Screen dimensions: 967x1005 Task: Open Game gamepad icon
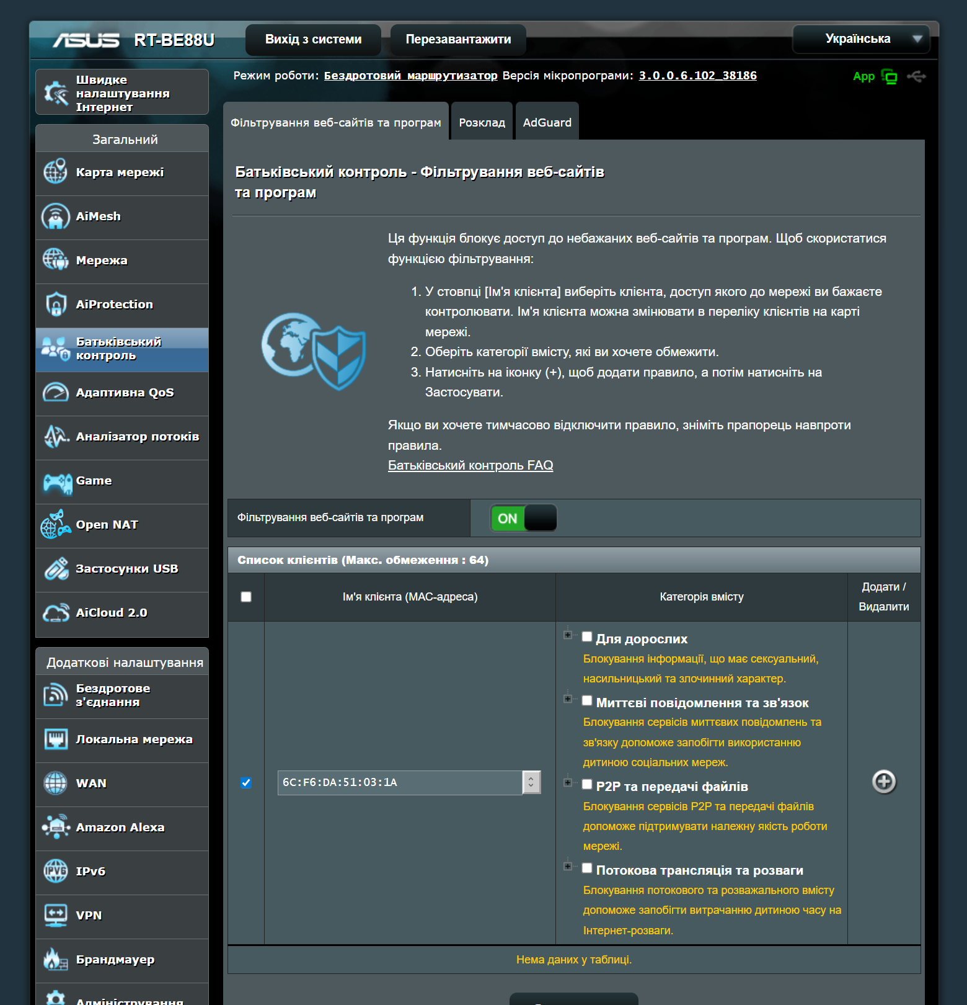[58, 483]
